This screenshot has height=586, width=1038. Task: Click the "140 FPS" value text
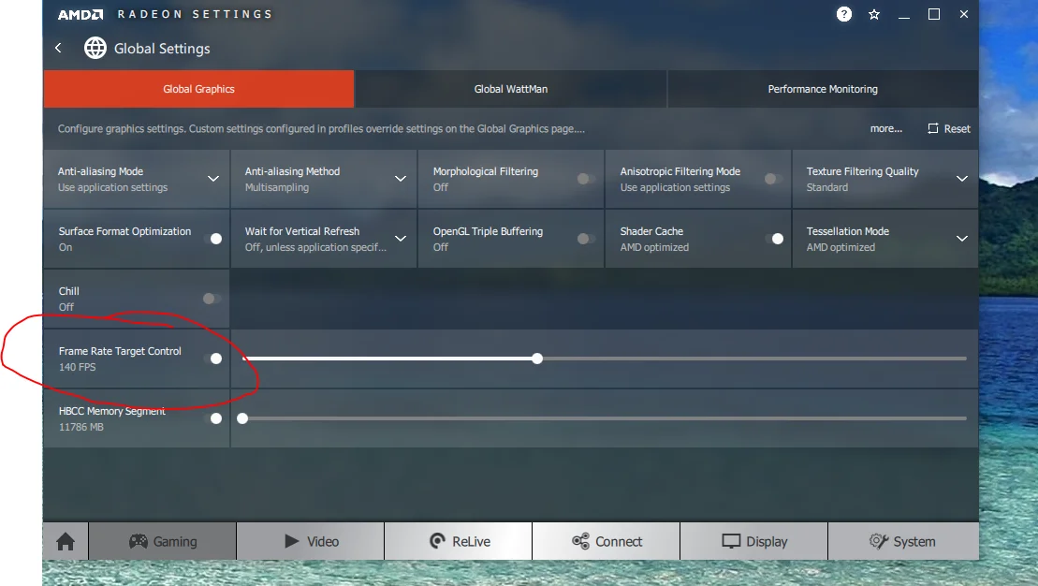tap(78, 367)
